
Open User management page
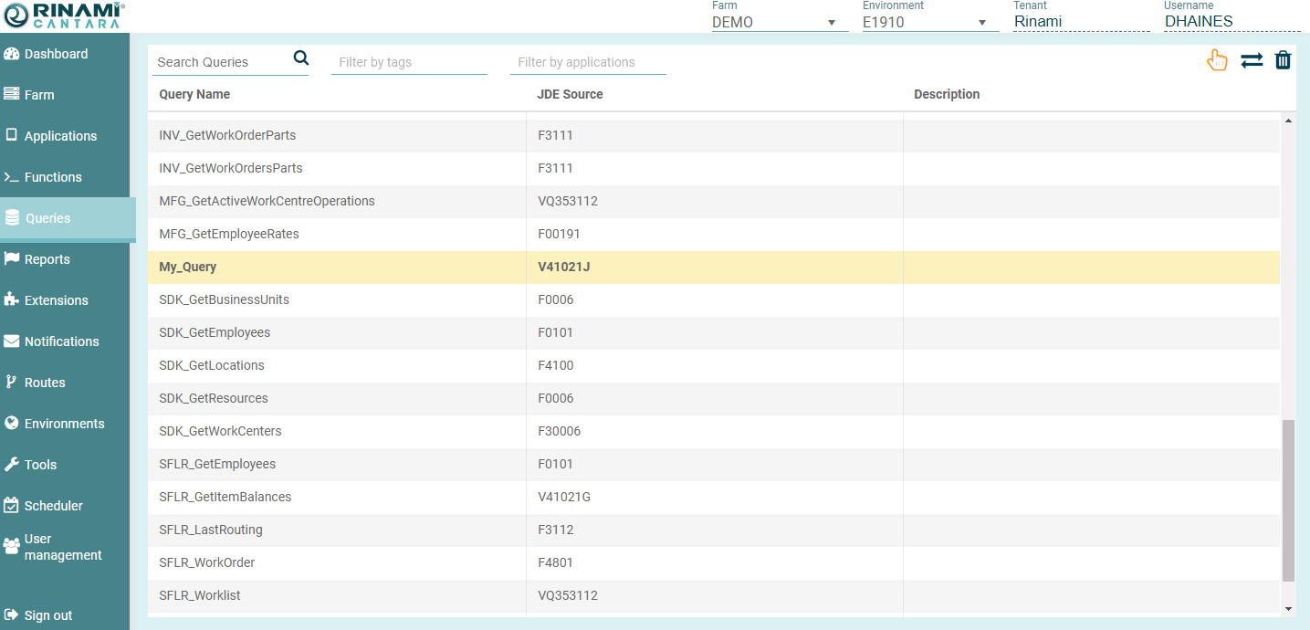(62, 547)
